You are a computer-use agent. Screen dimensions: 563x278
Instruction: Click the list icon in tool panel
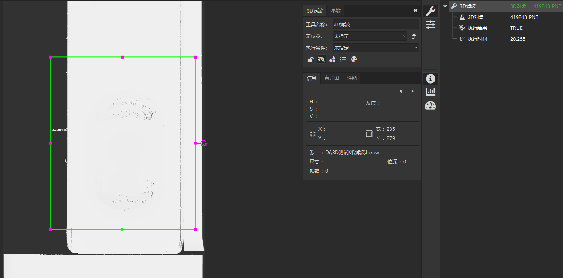(x=343, y=59)
